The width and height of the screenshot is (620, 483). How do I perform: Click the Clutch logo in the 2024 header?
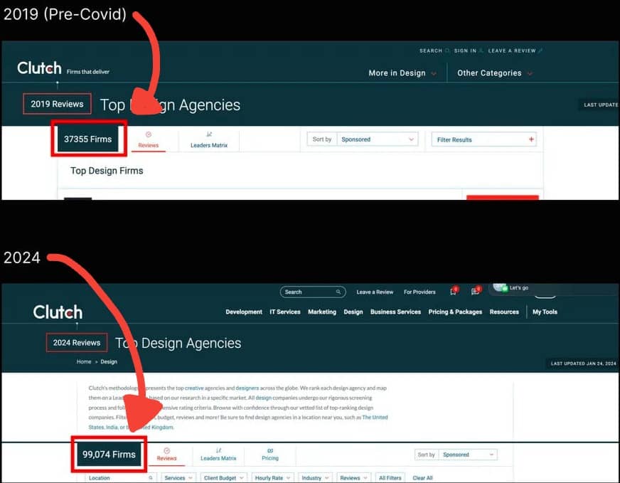58,312
